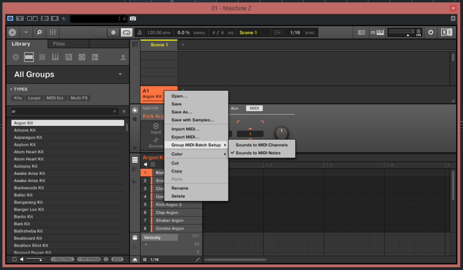The width and height of the screenshot is (463, 270).
Task: Adjust the browser prehear volume slider
Action: pos(36,259)
